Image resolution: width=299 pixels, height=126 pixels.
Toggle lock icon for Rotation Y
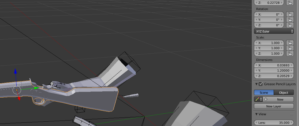click(290, 20)
